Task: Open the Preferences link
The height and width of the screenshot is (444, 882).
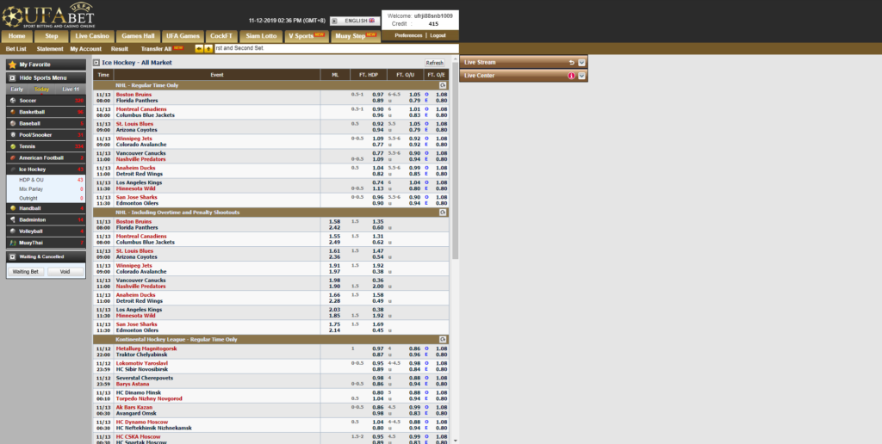Action: pos(408,35)
